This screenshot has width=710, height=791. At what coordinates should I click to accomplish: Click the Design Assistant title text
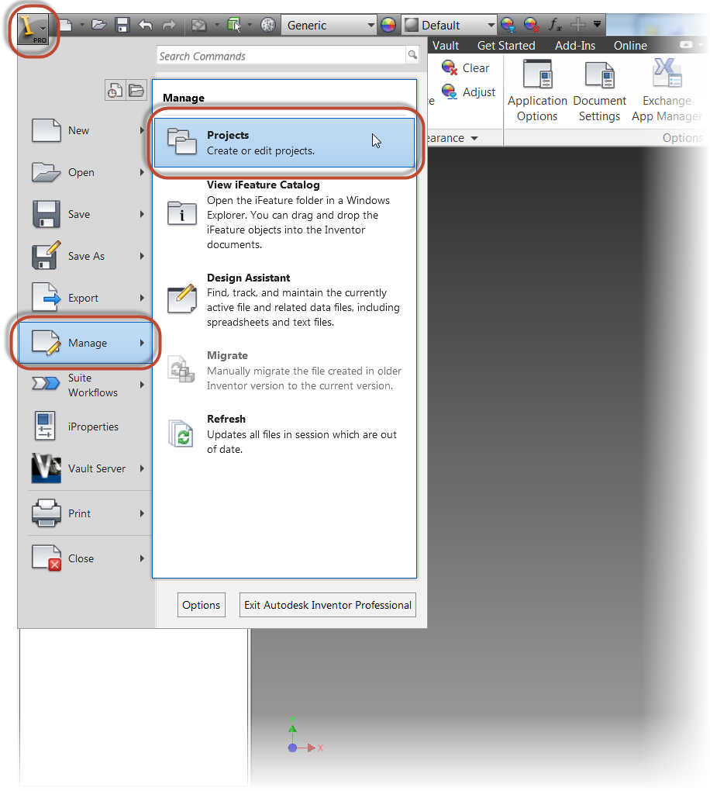point(248,278)
